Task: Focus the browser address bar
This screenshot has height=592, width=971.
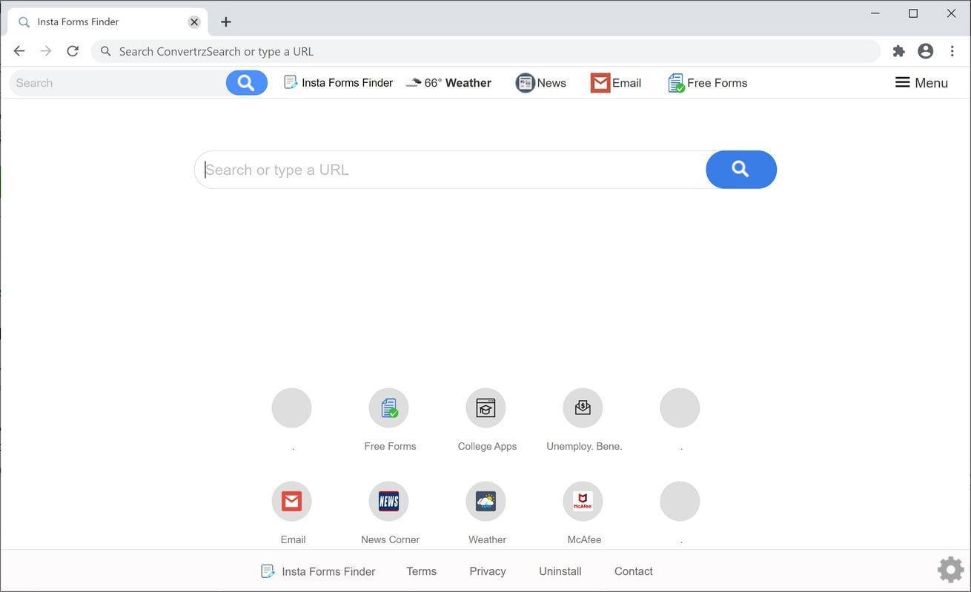Action: 486,51
